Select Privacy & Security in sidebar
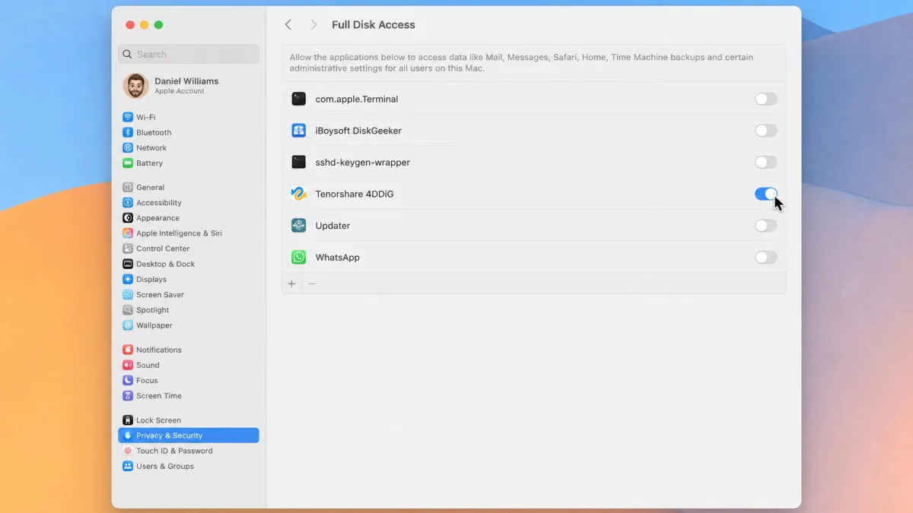Screen dimensions: 913x513 click(x=189, y=435)
